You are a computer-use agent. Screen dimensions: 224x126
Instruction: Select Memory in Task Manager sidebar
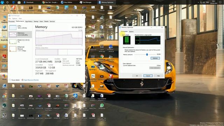coord(20,34)
